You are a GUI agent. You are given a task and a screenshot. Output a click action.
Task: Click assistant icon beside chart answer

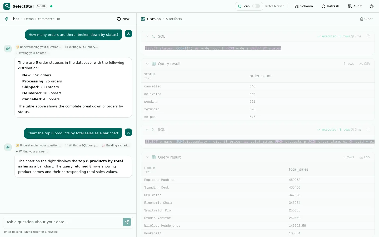click(x=8, y=147)
